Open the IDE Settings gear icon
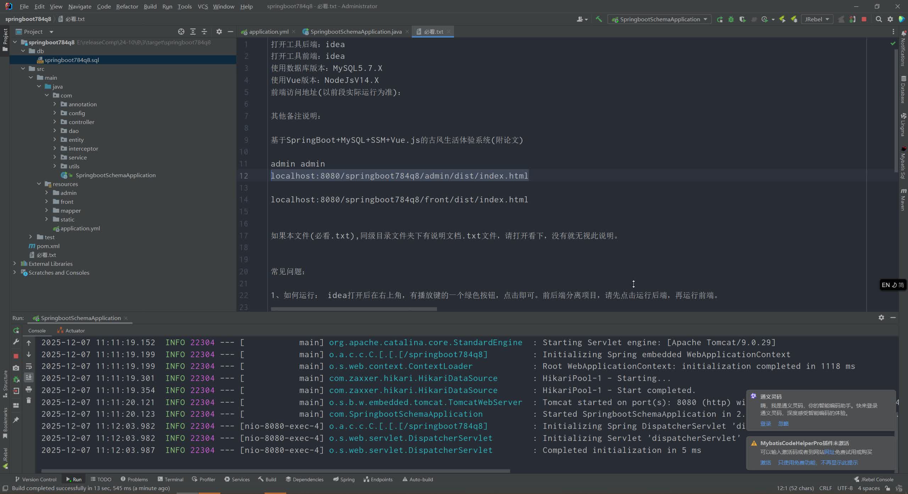908x494 pixels. [x=890, y=19]
